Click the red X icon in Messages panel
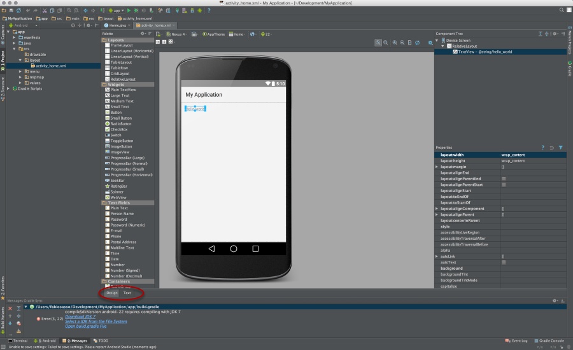Screen dimensions: 573x350 [x=10, y=309]
